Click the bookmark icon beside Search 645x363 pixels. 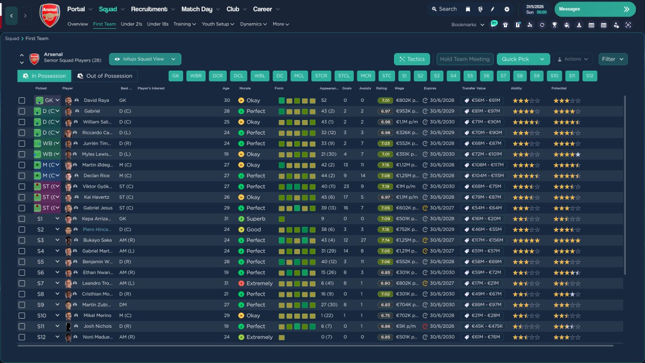point(468,9)
